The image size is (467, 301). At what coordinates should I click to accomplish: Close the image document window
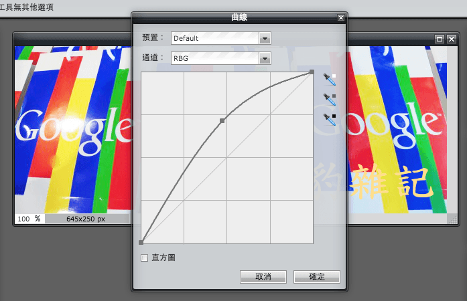coord(452,39)
